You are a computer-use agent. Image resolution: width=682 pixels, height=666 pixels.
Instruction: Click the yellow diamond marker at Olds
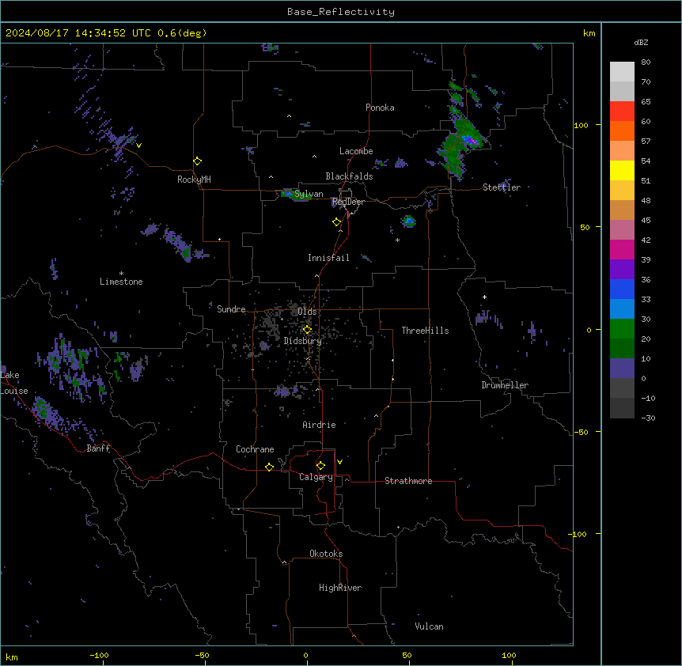pyautogui.click(x=307, y=330)
